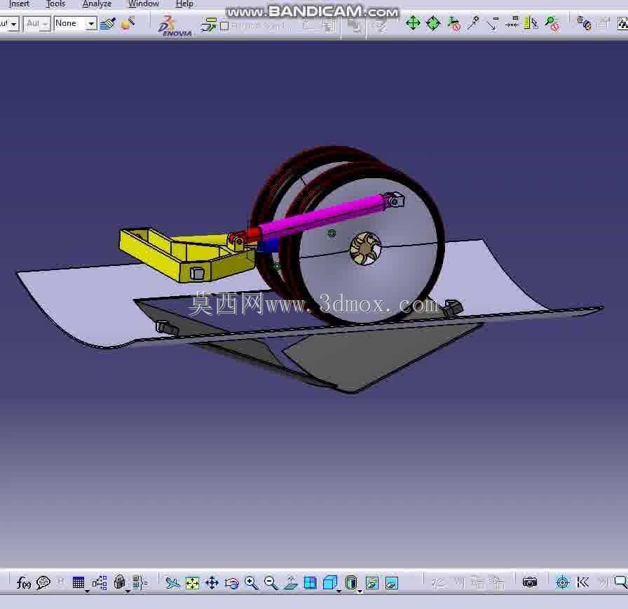Open the Insert menu
The image size is (628, 609).
coord(19,4)
